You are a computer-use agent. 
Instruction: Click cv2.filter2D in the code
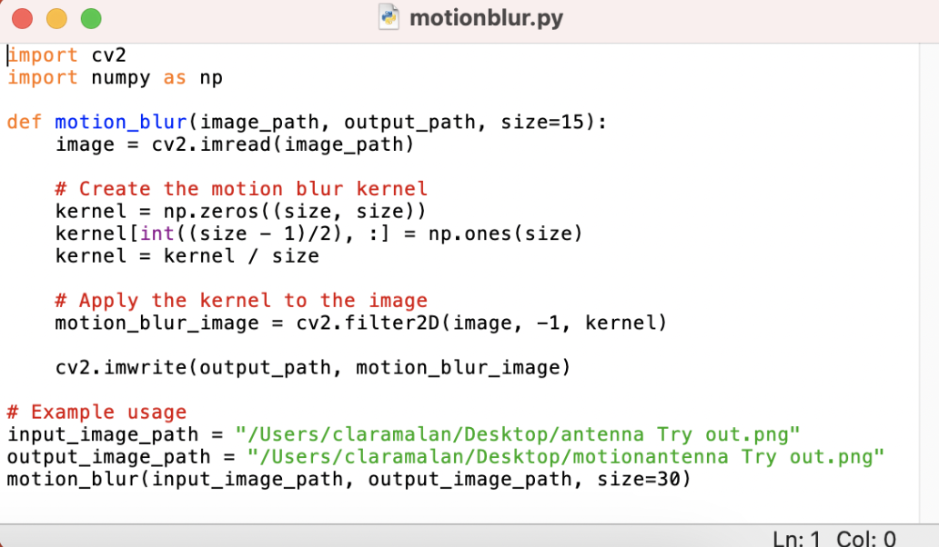click(368, 323)
